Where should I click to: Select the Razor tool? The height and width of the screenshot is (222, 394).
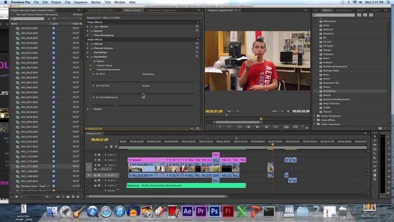tap(375, 158)
